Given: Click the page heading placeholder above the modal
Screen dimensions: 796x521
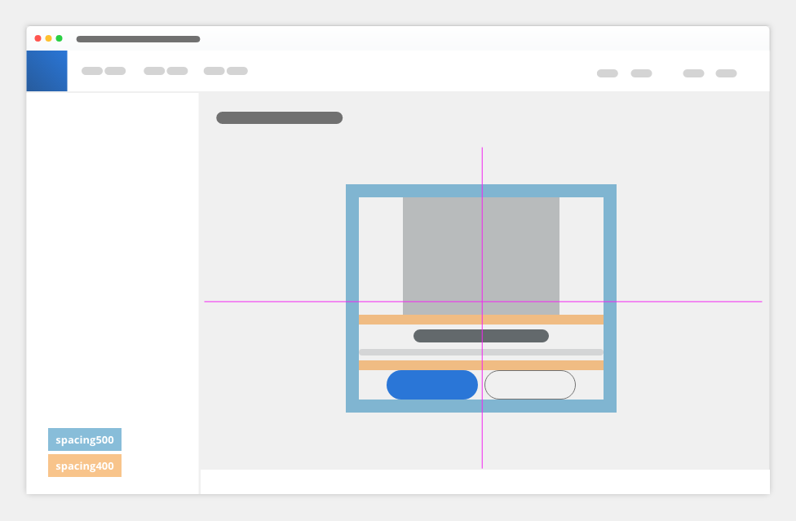Looking at the screenshot, I should click(279, 117).
